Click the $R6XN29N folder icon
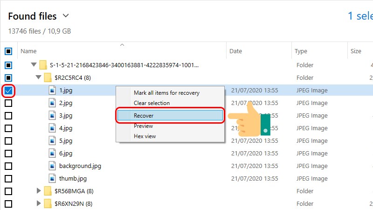373x210 pixels. pos(48,204)
